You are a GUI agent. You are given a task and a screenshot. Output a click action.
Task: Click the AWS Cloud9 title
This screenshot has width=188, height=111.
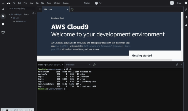coord(70,27)
